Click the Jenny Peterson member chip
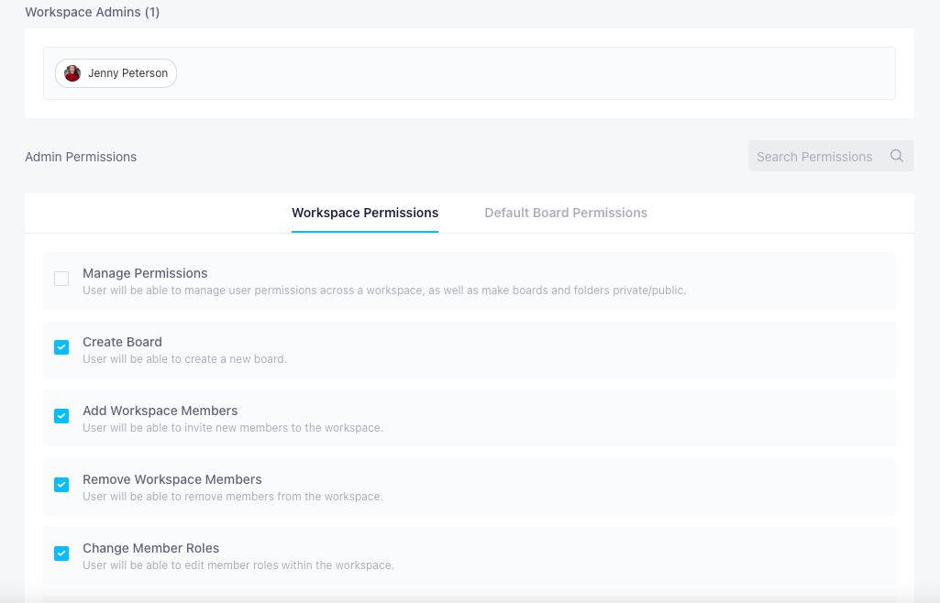 tap(116, 73)
